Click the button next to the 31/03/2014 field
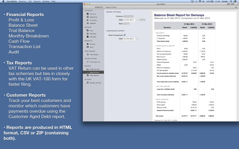The height and width of the screenshot is (149, 239). [142, 20]
